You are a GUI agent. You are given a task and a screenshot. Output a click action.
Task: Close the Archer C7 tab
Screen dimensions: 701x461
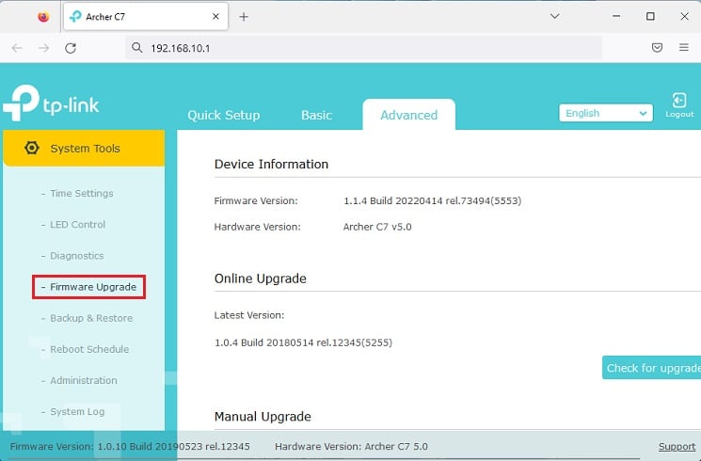(x=215, y=17)
